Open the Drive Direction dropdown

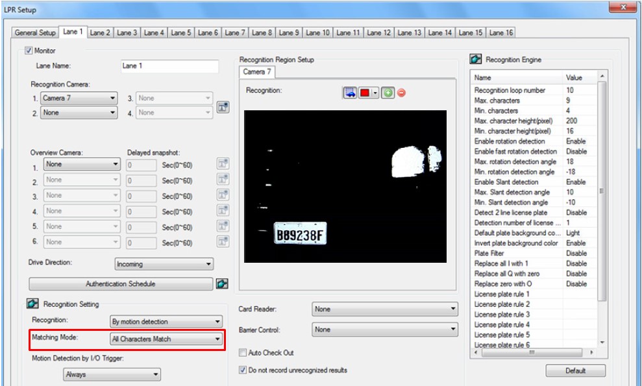[164, 264]
